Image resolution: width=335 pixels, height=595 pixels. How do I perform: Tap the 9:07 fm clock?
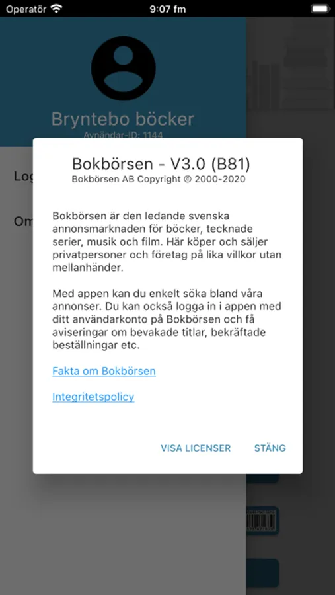[168, 9]
